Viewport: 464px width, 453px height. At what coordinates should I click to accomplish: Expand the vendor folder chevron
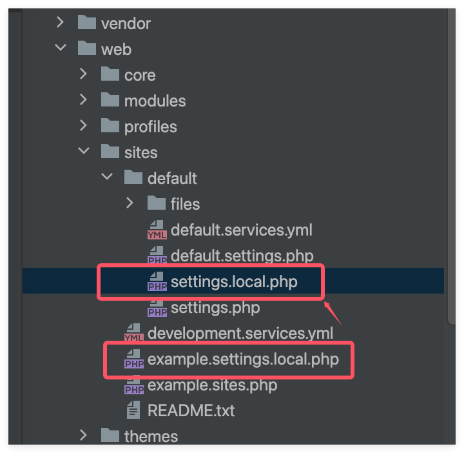pyautogui.click(x=60, y=23)
